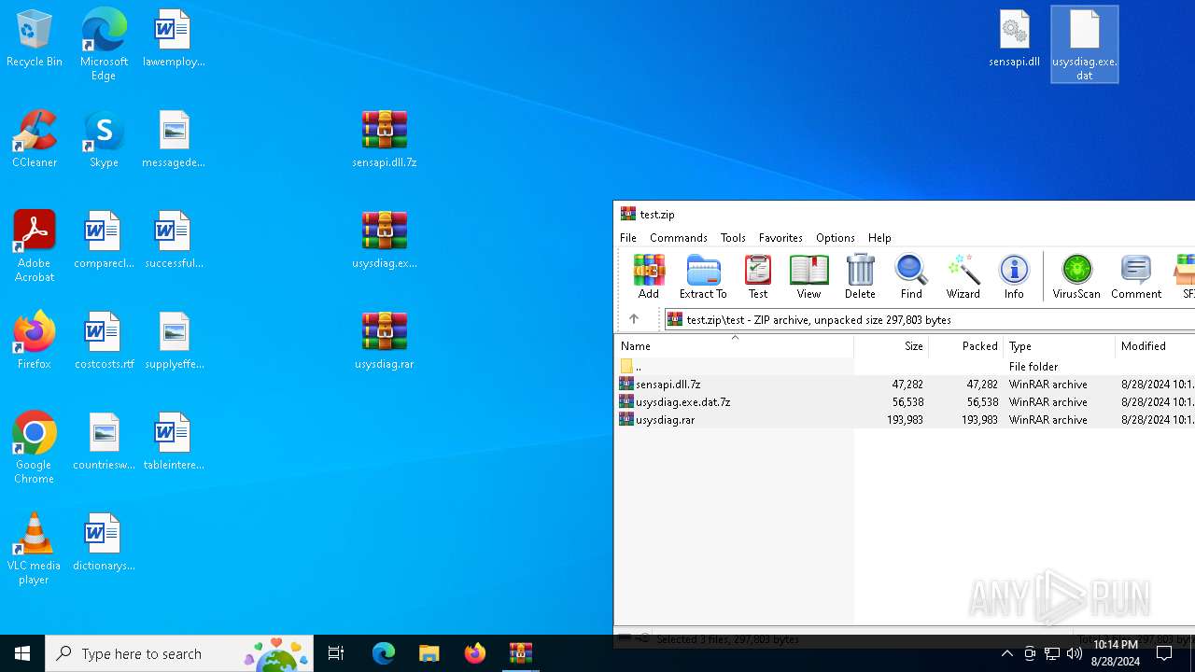1195x672 pixels.
Task: Click the archive path address field
Action: click(929, 319)
